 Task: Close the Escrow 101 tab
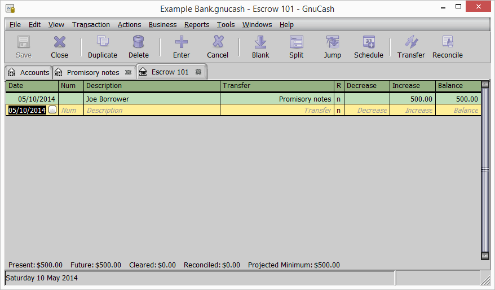click(198, 72)
